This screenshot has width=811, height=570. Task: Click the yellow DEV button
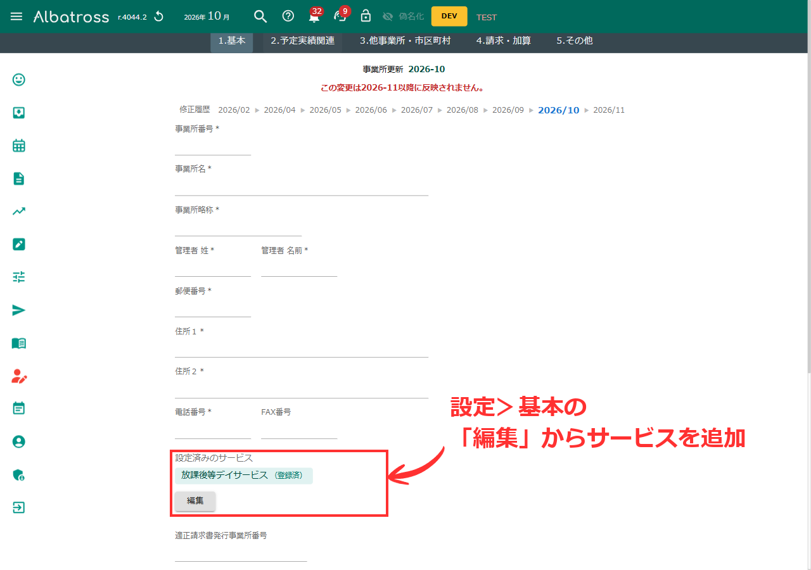(x=449, y=16)
